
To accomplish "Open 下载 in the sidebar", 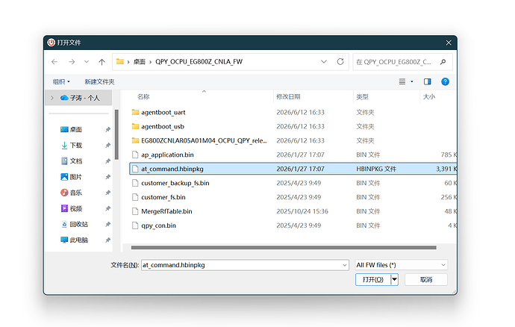I will coord(71,146).
